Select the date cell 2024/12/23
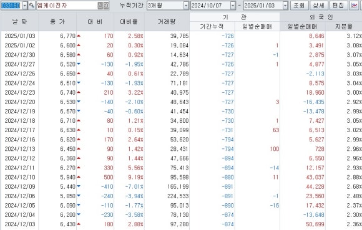 (x=20, y=93)
